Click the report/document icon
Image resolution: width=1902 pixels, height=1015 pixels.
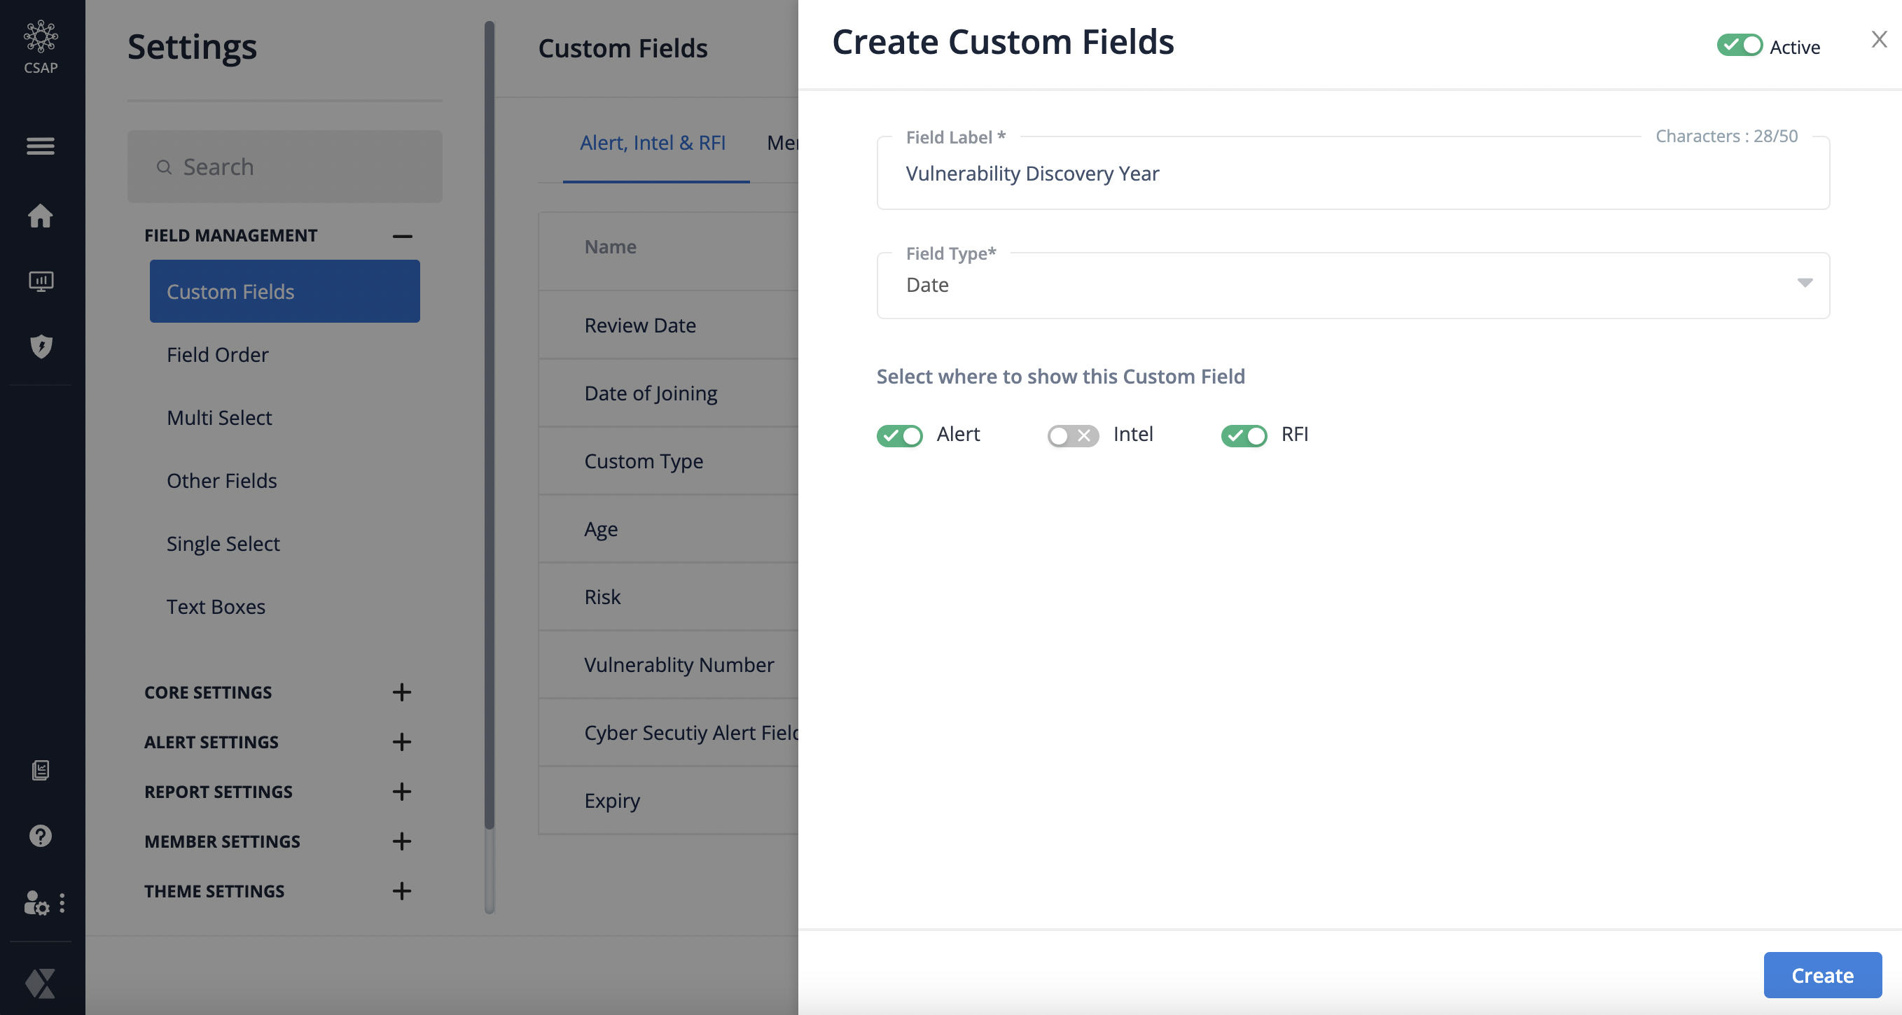click(x=39, y=770)
